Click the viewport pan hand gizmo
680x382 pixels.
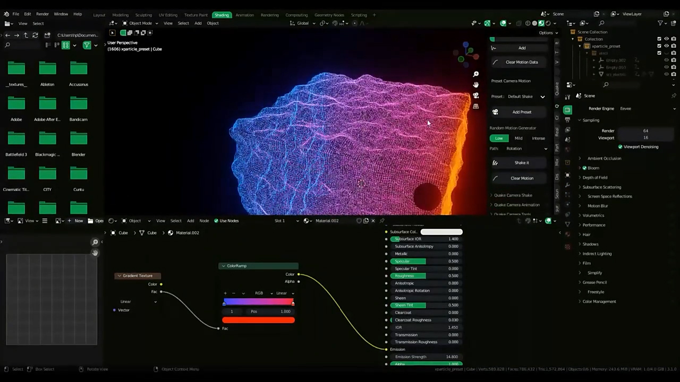(x=475, y=85)
